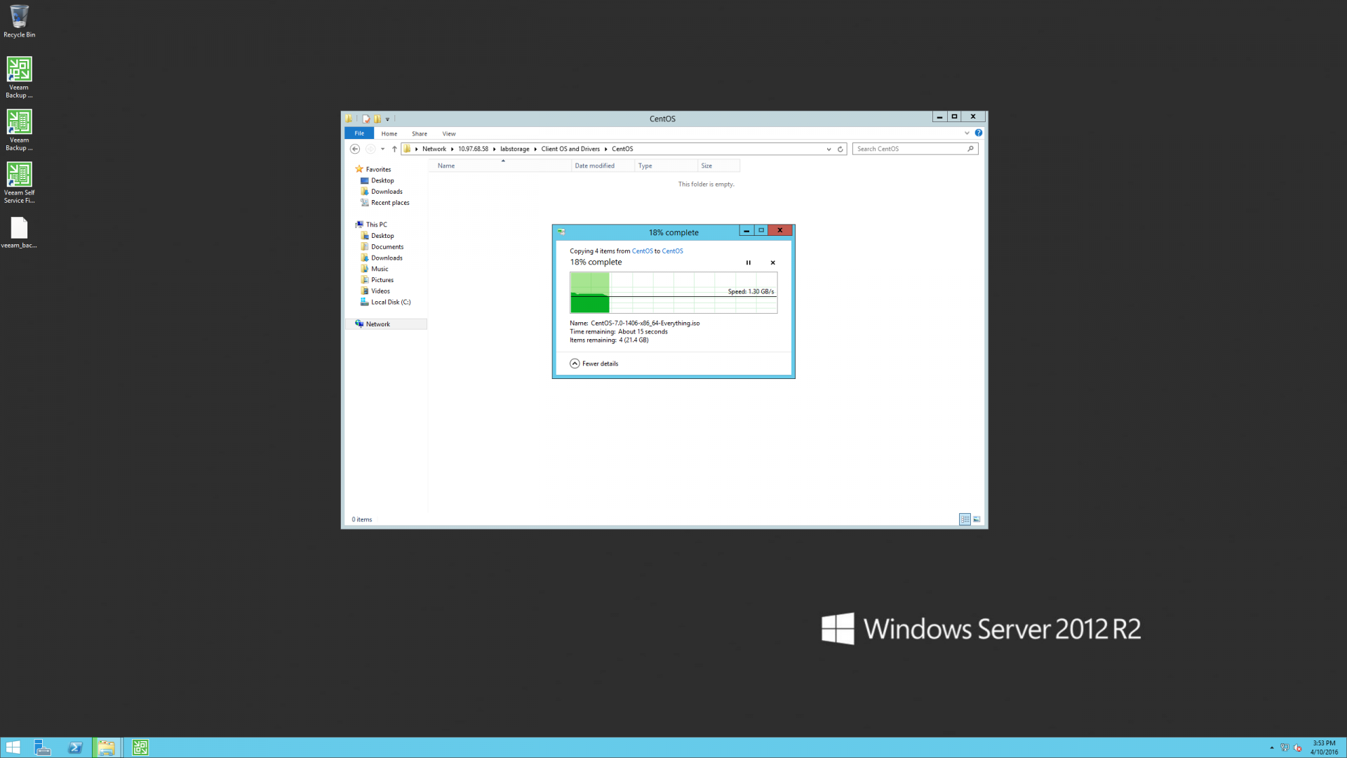
Task: Go up one folder level
Action: (394, 149)
